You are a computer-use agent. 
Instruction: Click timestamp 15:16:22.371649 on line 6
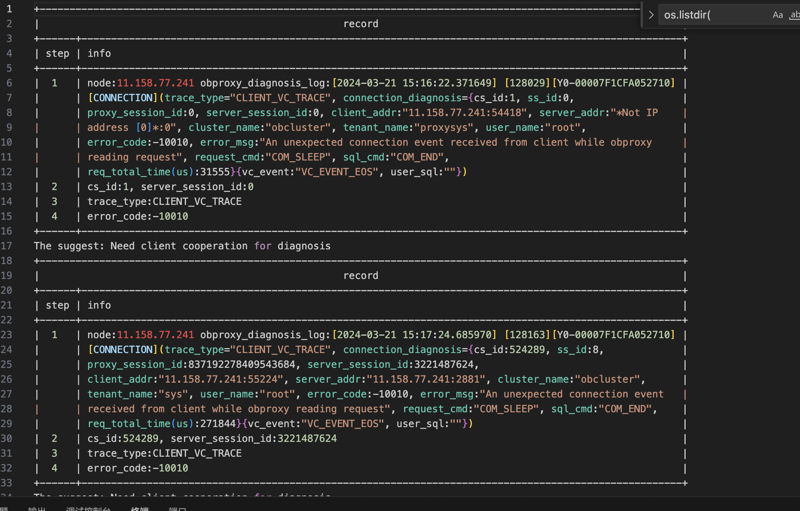pos(447,83)
